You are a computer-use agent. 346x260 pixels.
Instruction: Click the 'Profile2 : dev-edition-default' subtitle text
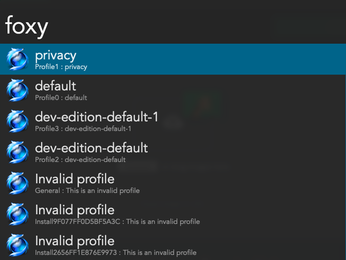[80, 159]
